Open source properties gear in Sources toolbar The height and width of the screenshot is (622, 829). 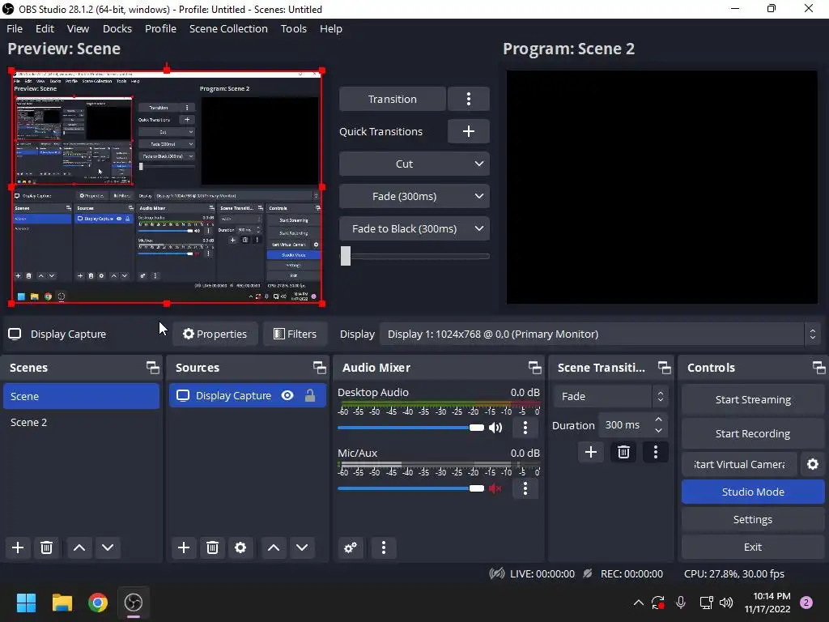click(x=240, y=547)
